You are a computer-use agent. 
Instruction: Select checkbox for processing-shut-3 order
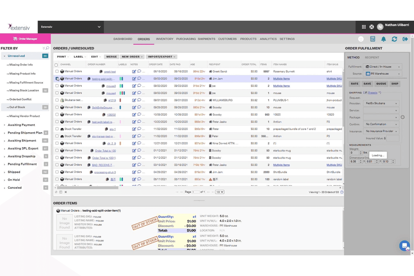tap(57, 172)
